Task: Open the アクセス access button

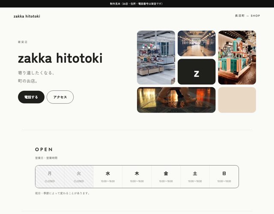Action: [x=60, y=97]
